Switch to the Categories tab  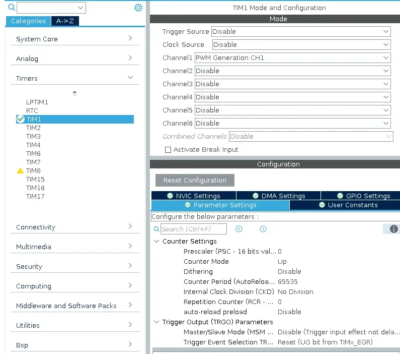click(28, 21)
